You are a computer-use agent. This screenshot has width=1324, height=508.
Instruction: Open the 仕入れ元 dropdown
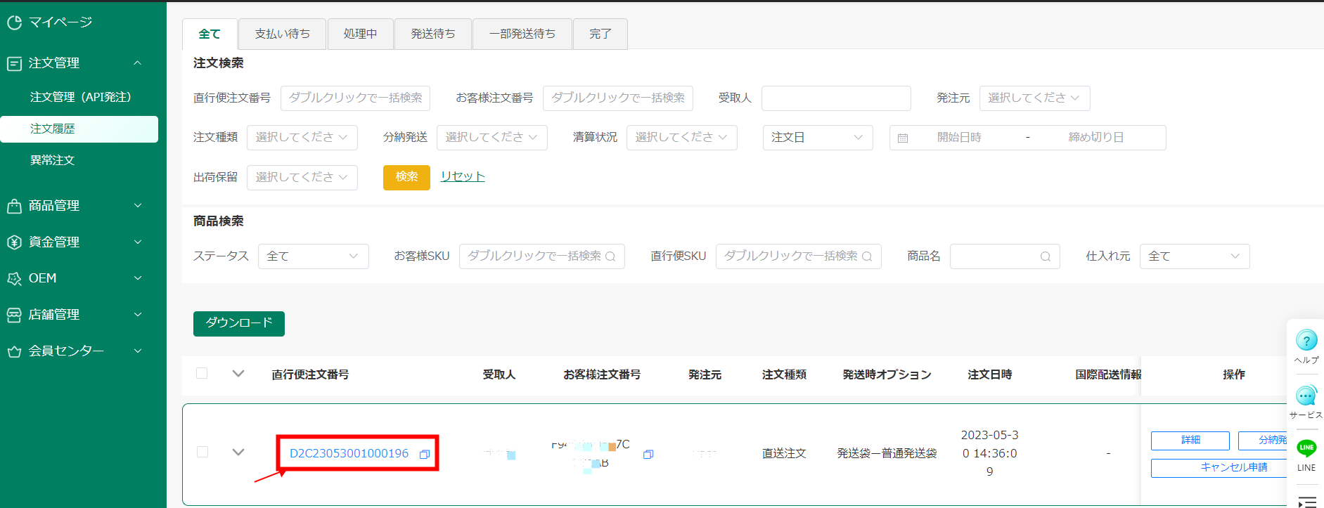point(1195,256)
